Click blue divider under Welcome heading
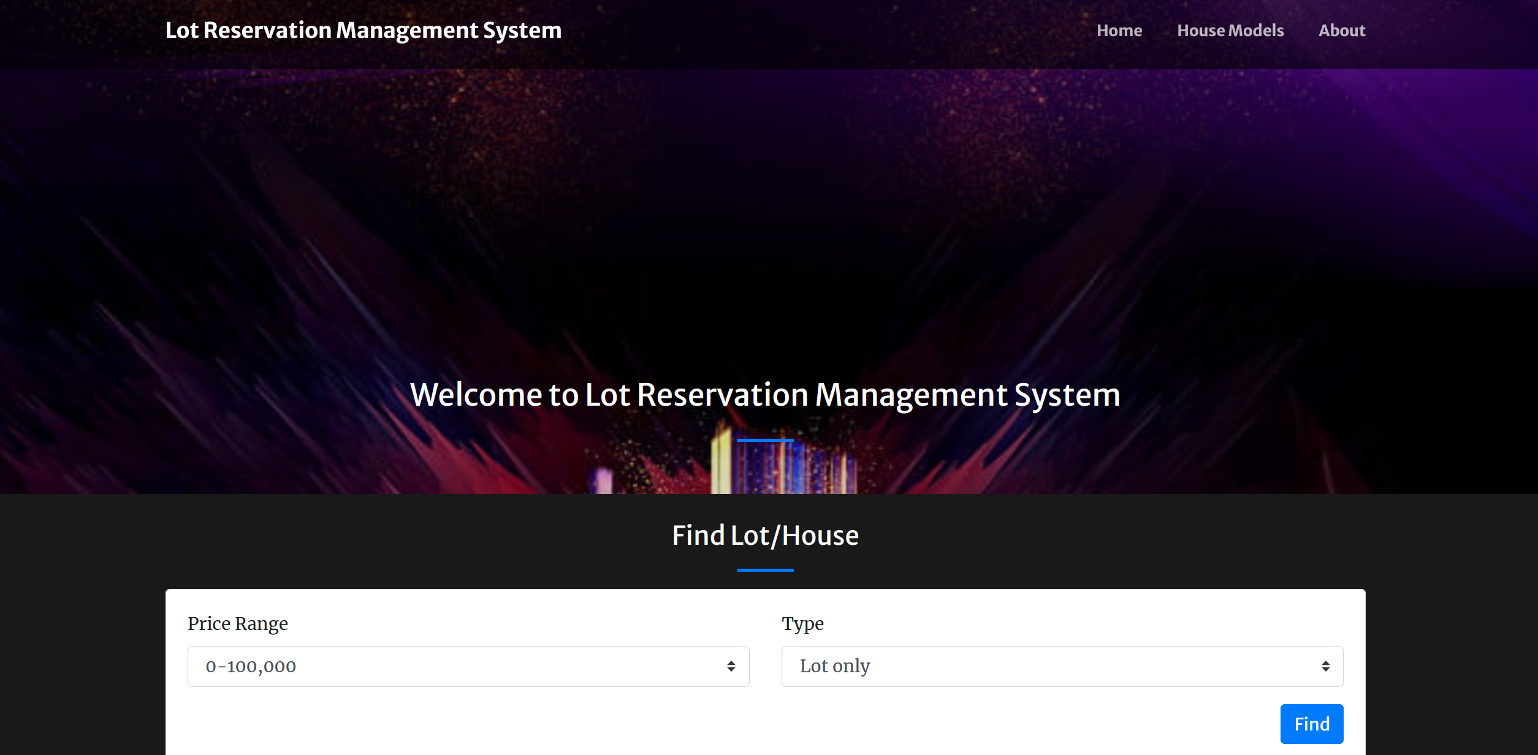This screenshot has height=755, width=1538. pos(765,440)
